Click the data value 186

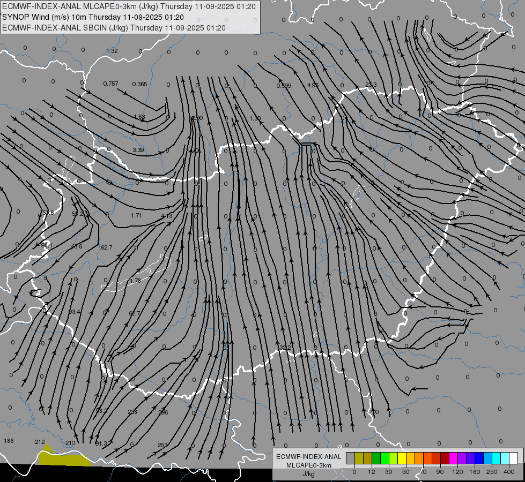(9, 441)
